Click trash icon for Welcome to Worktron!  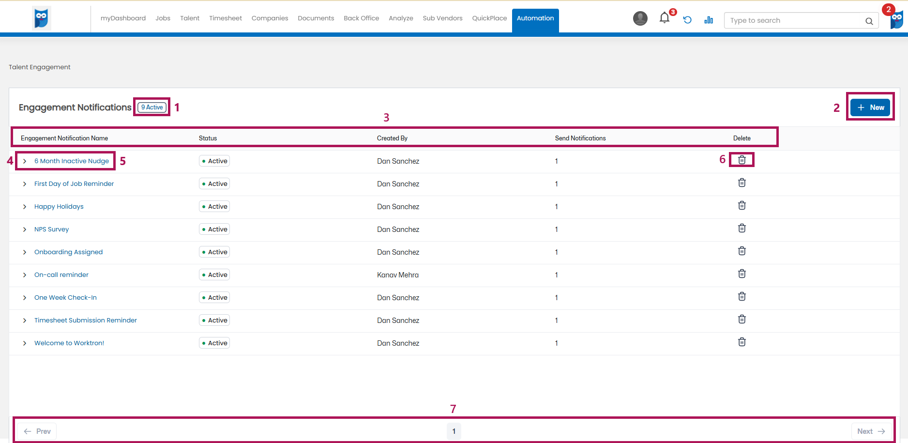(x=742, y=342)
